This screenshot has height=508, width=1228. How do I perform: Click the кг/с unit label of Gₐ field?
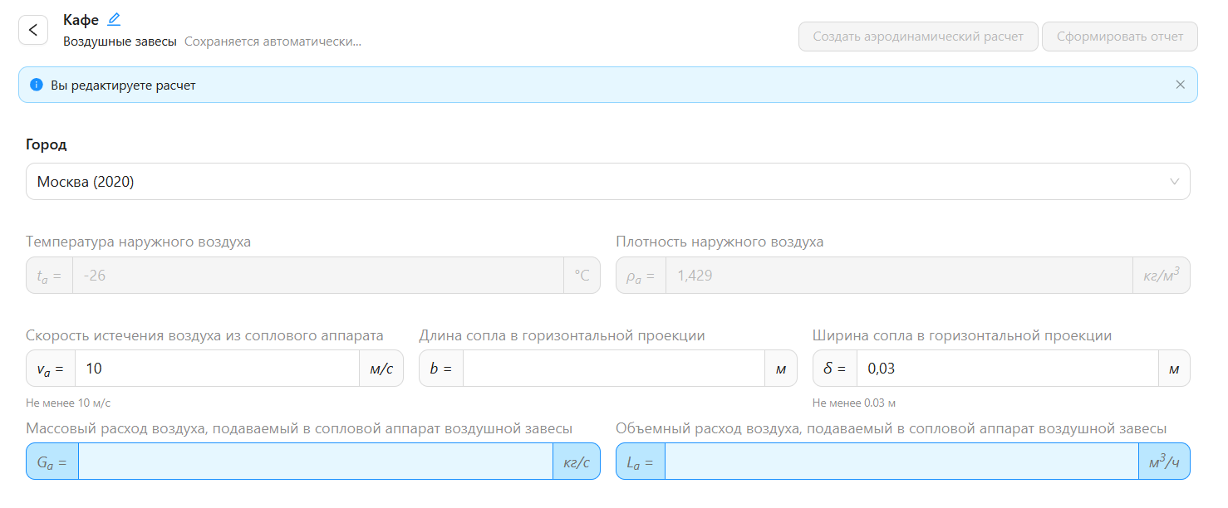click(576, 462)
